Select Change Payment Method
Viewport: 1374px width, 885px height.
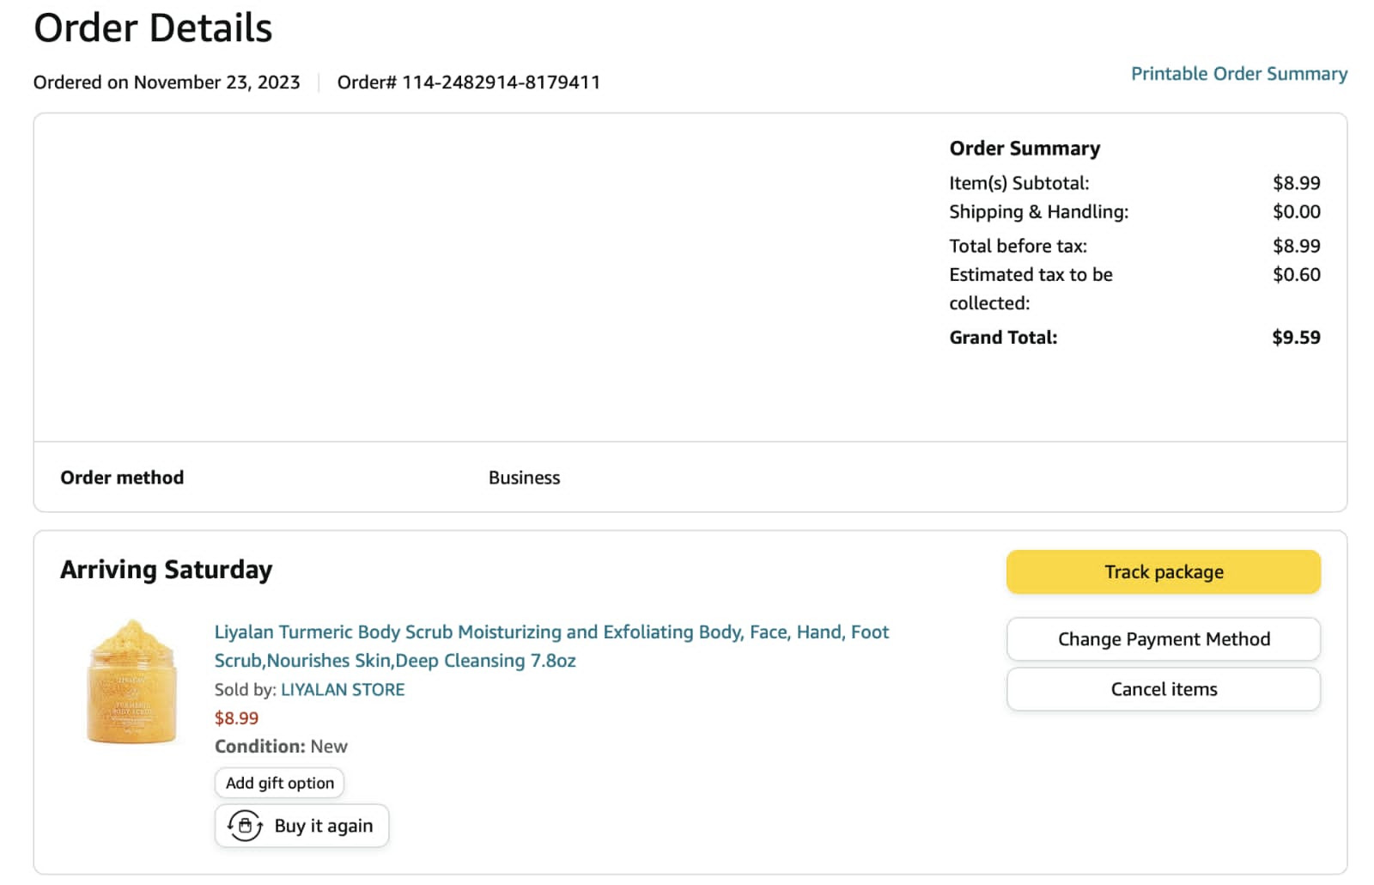[1163, 639]
